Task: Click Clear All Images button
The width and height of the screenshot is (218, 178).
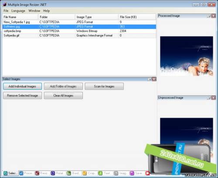Action: pos(63,95)
